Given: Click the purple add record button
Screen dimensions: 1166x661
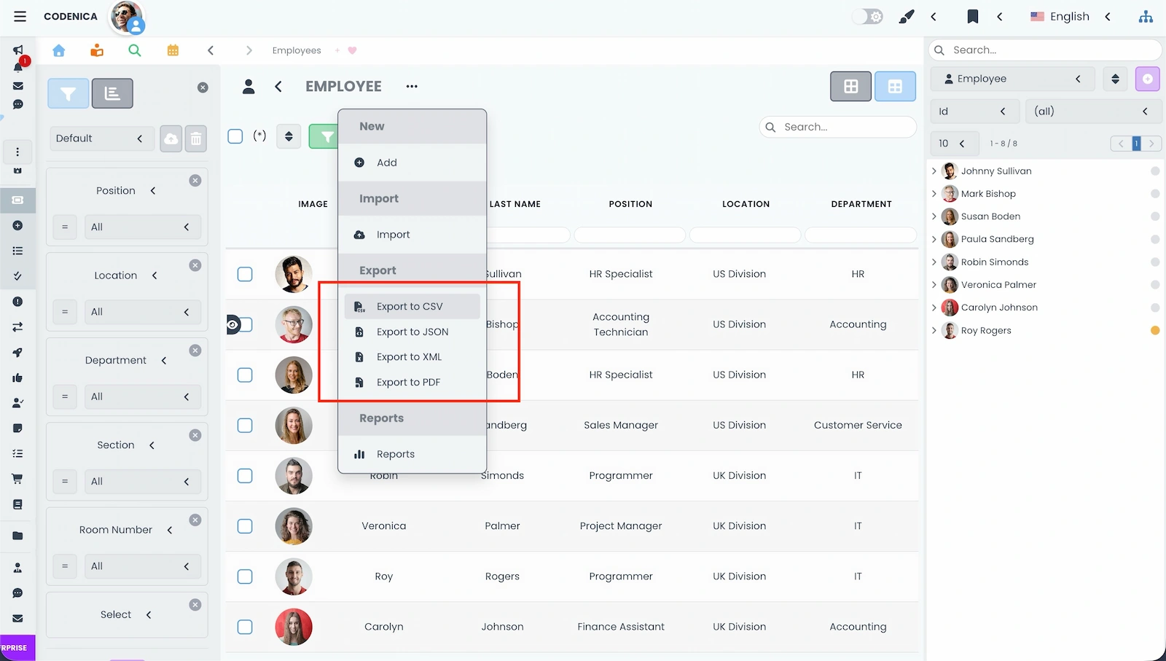Looking at the screenshot, I should pos(1147,79).
